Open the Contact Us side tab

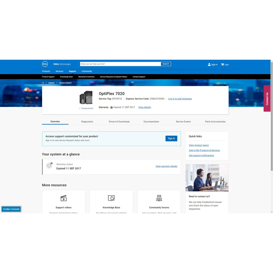[267, 98]
